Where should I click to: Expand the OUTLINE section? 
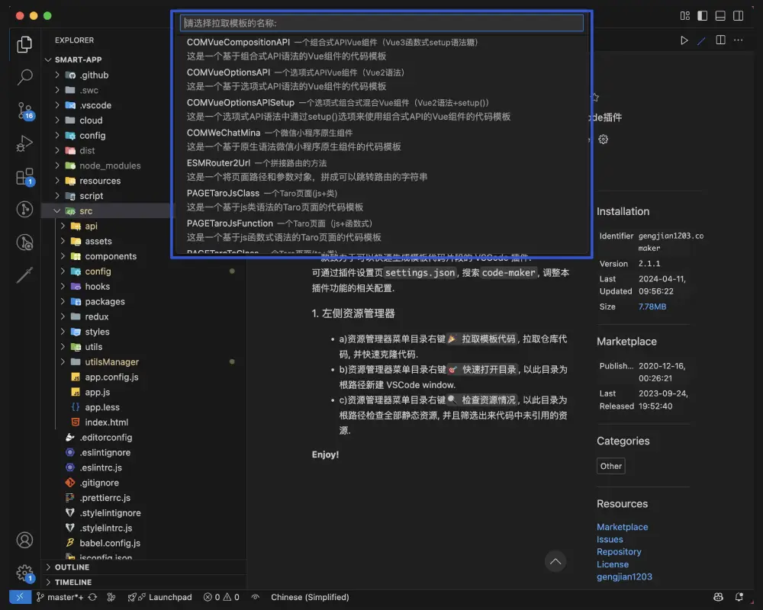click(x=72, y=567)
